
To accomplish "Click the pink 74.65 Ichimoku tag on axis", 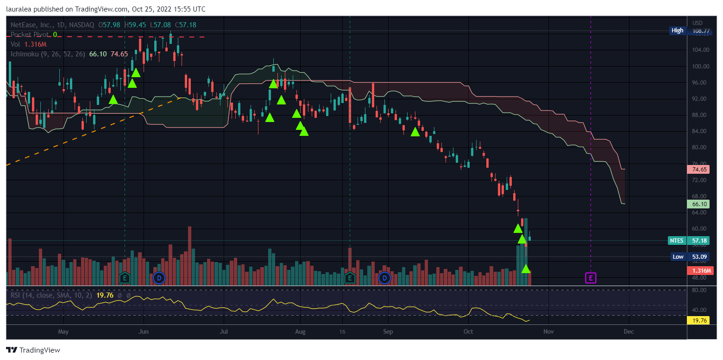I will coord(699,170).
